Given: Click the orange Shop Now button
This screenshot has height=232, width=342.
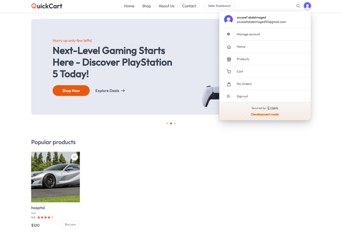Looking at the screenshot, I should [71, 90].
